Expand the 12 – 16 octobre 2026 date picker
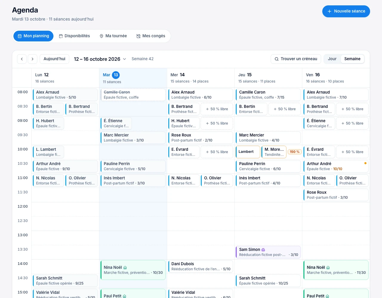This screenshot has width=382, height=298. tap(100, 59)
